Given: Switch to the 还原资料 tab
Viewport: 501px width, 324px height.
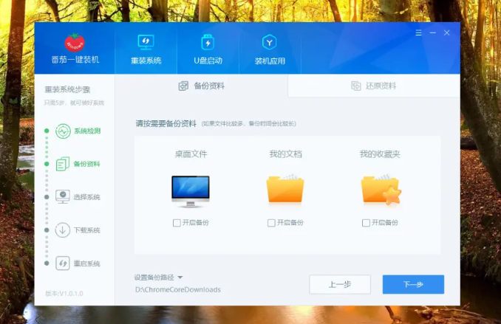Looking at the screenshot, I should (374, 86).
